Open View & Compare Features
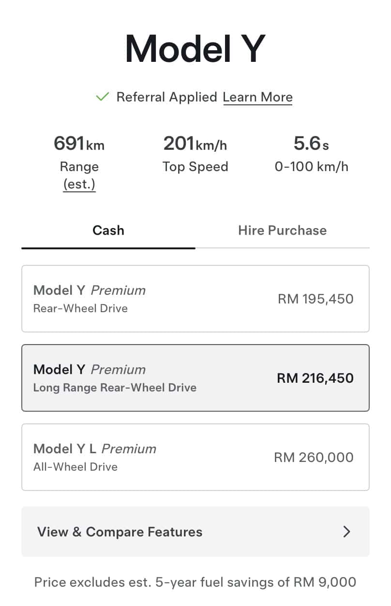Image resolution: width=391 pixels, height=606 pixels. (x=195, y=532)
